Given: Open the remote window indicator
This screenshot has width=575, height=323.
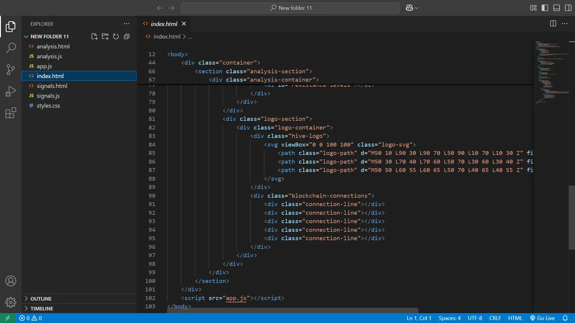Looking at the screenshot, I should [x=7, y=318].
